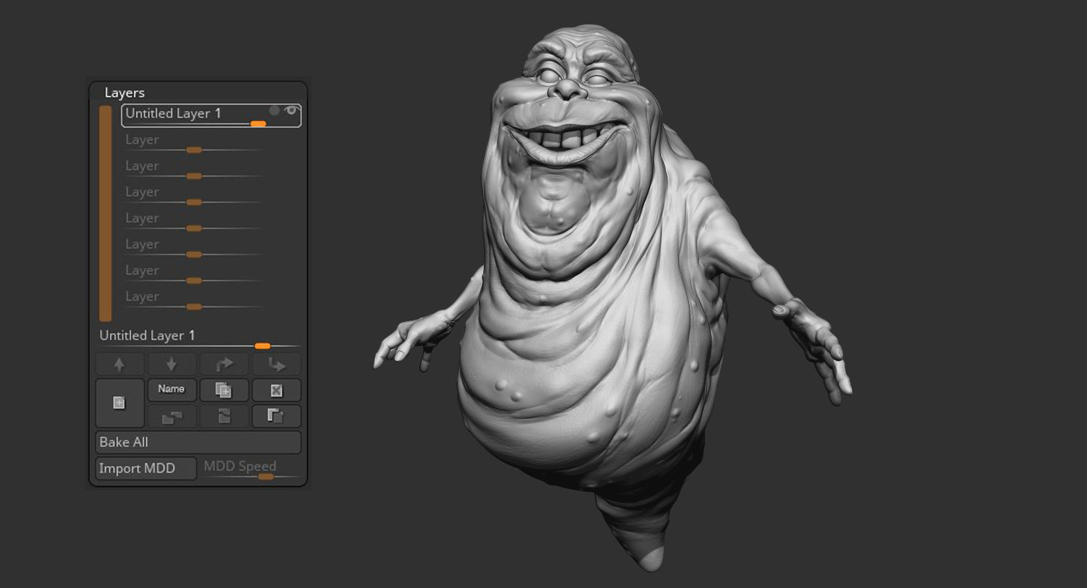Click the down-then-right arrow icon

coord(276,364)
